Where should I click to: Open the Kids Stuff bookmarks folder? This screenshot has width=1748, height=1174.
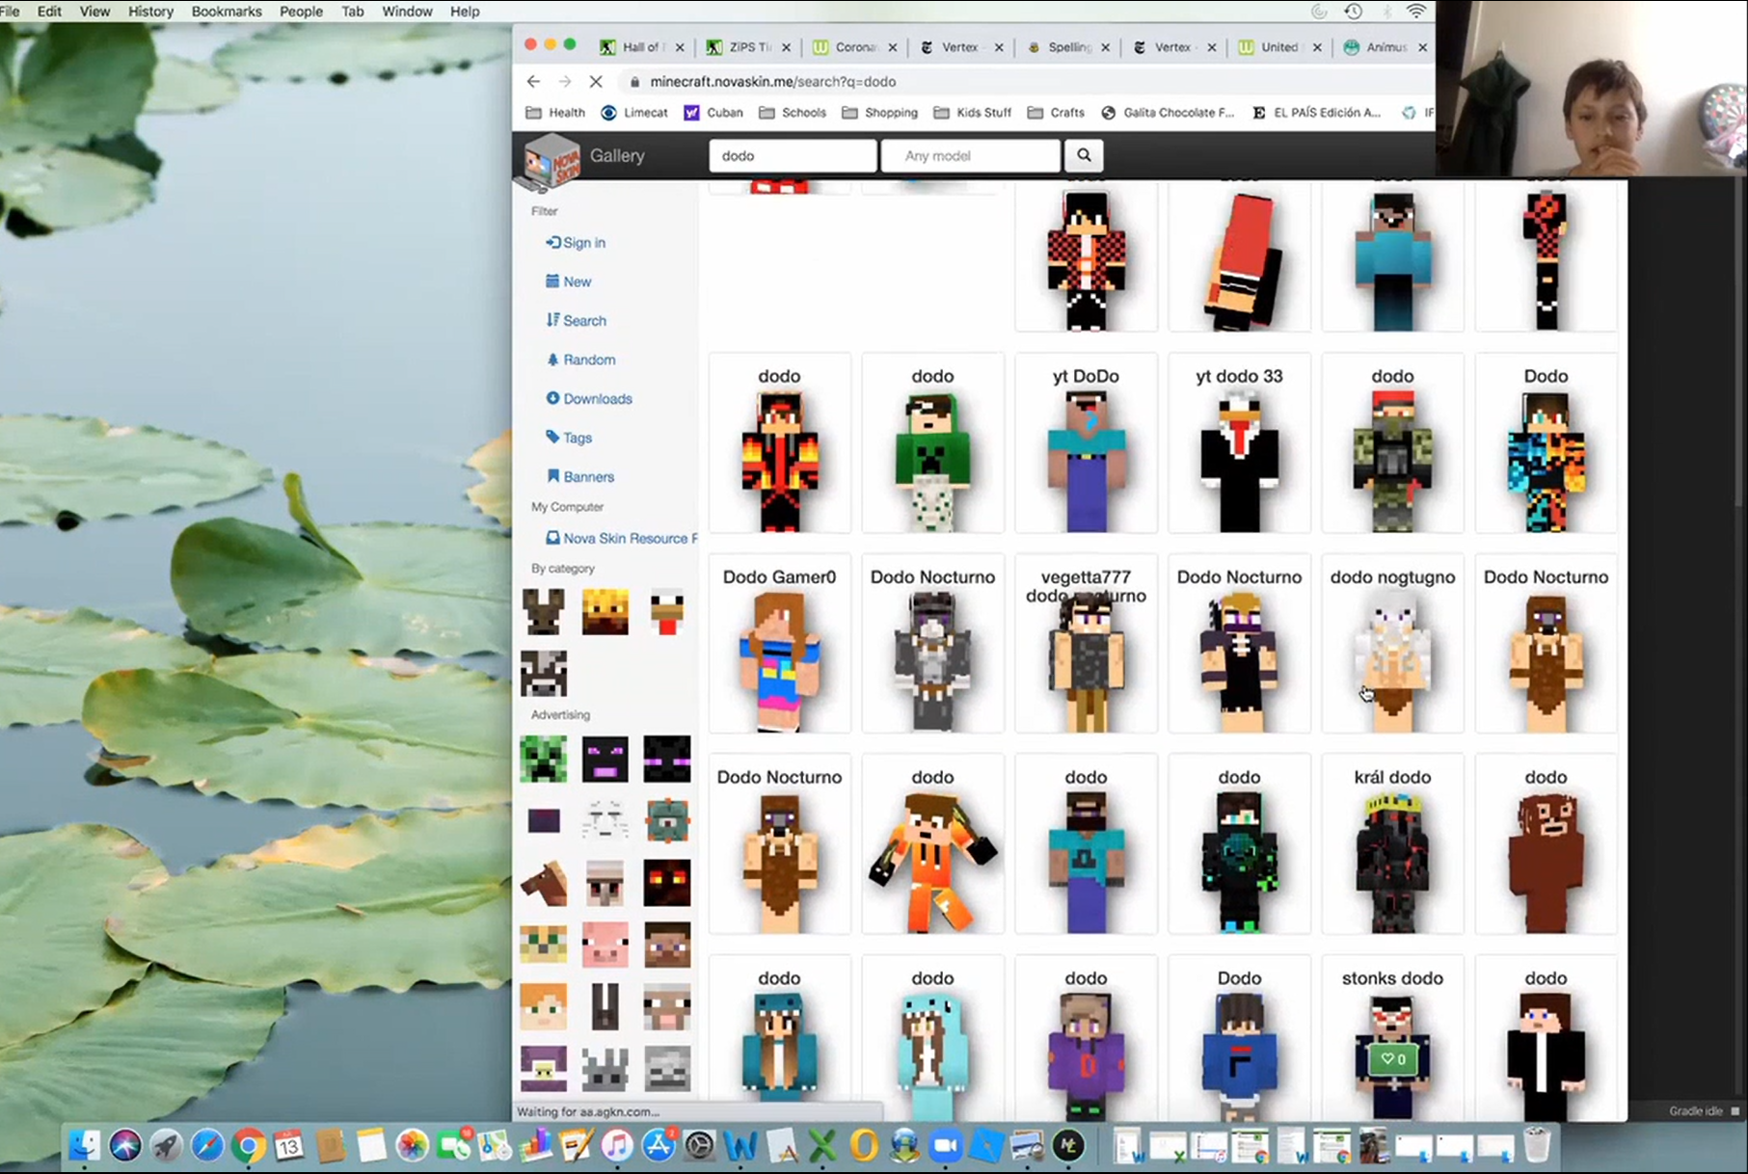pos(973,113)
